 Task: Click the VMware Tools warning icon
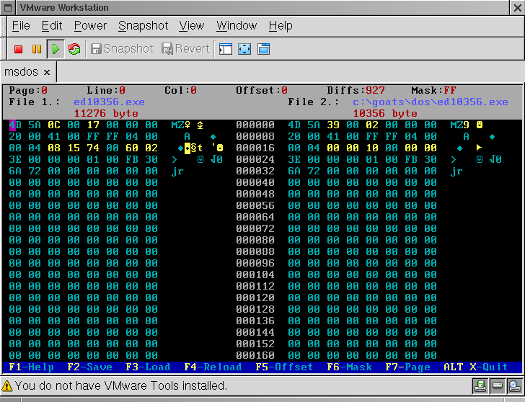coord(6,386)
